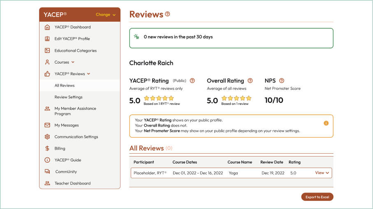Click the Edit YACEP Profile icon

tap(47, 39)
